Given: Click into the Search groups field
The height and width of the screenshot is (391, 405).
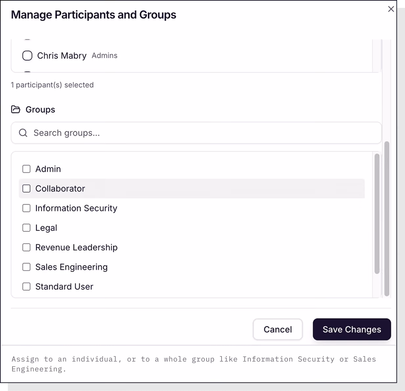Looking at the screenshot, I should 196,133.
